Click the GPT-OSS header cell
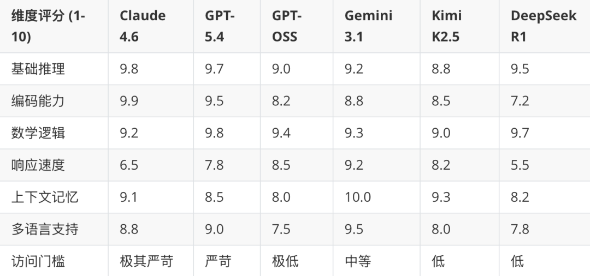 click(x=297, y=26)
